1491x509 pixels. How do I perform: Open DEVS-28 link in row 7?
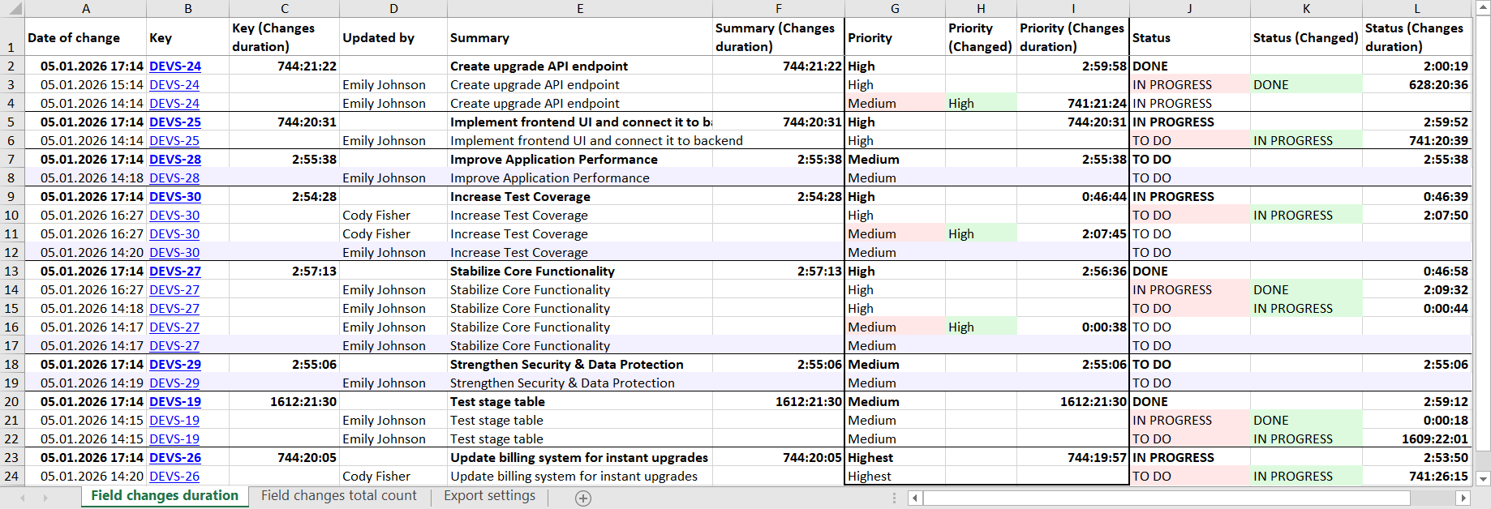[175, 160]
